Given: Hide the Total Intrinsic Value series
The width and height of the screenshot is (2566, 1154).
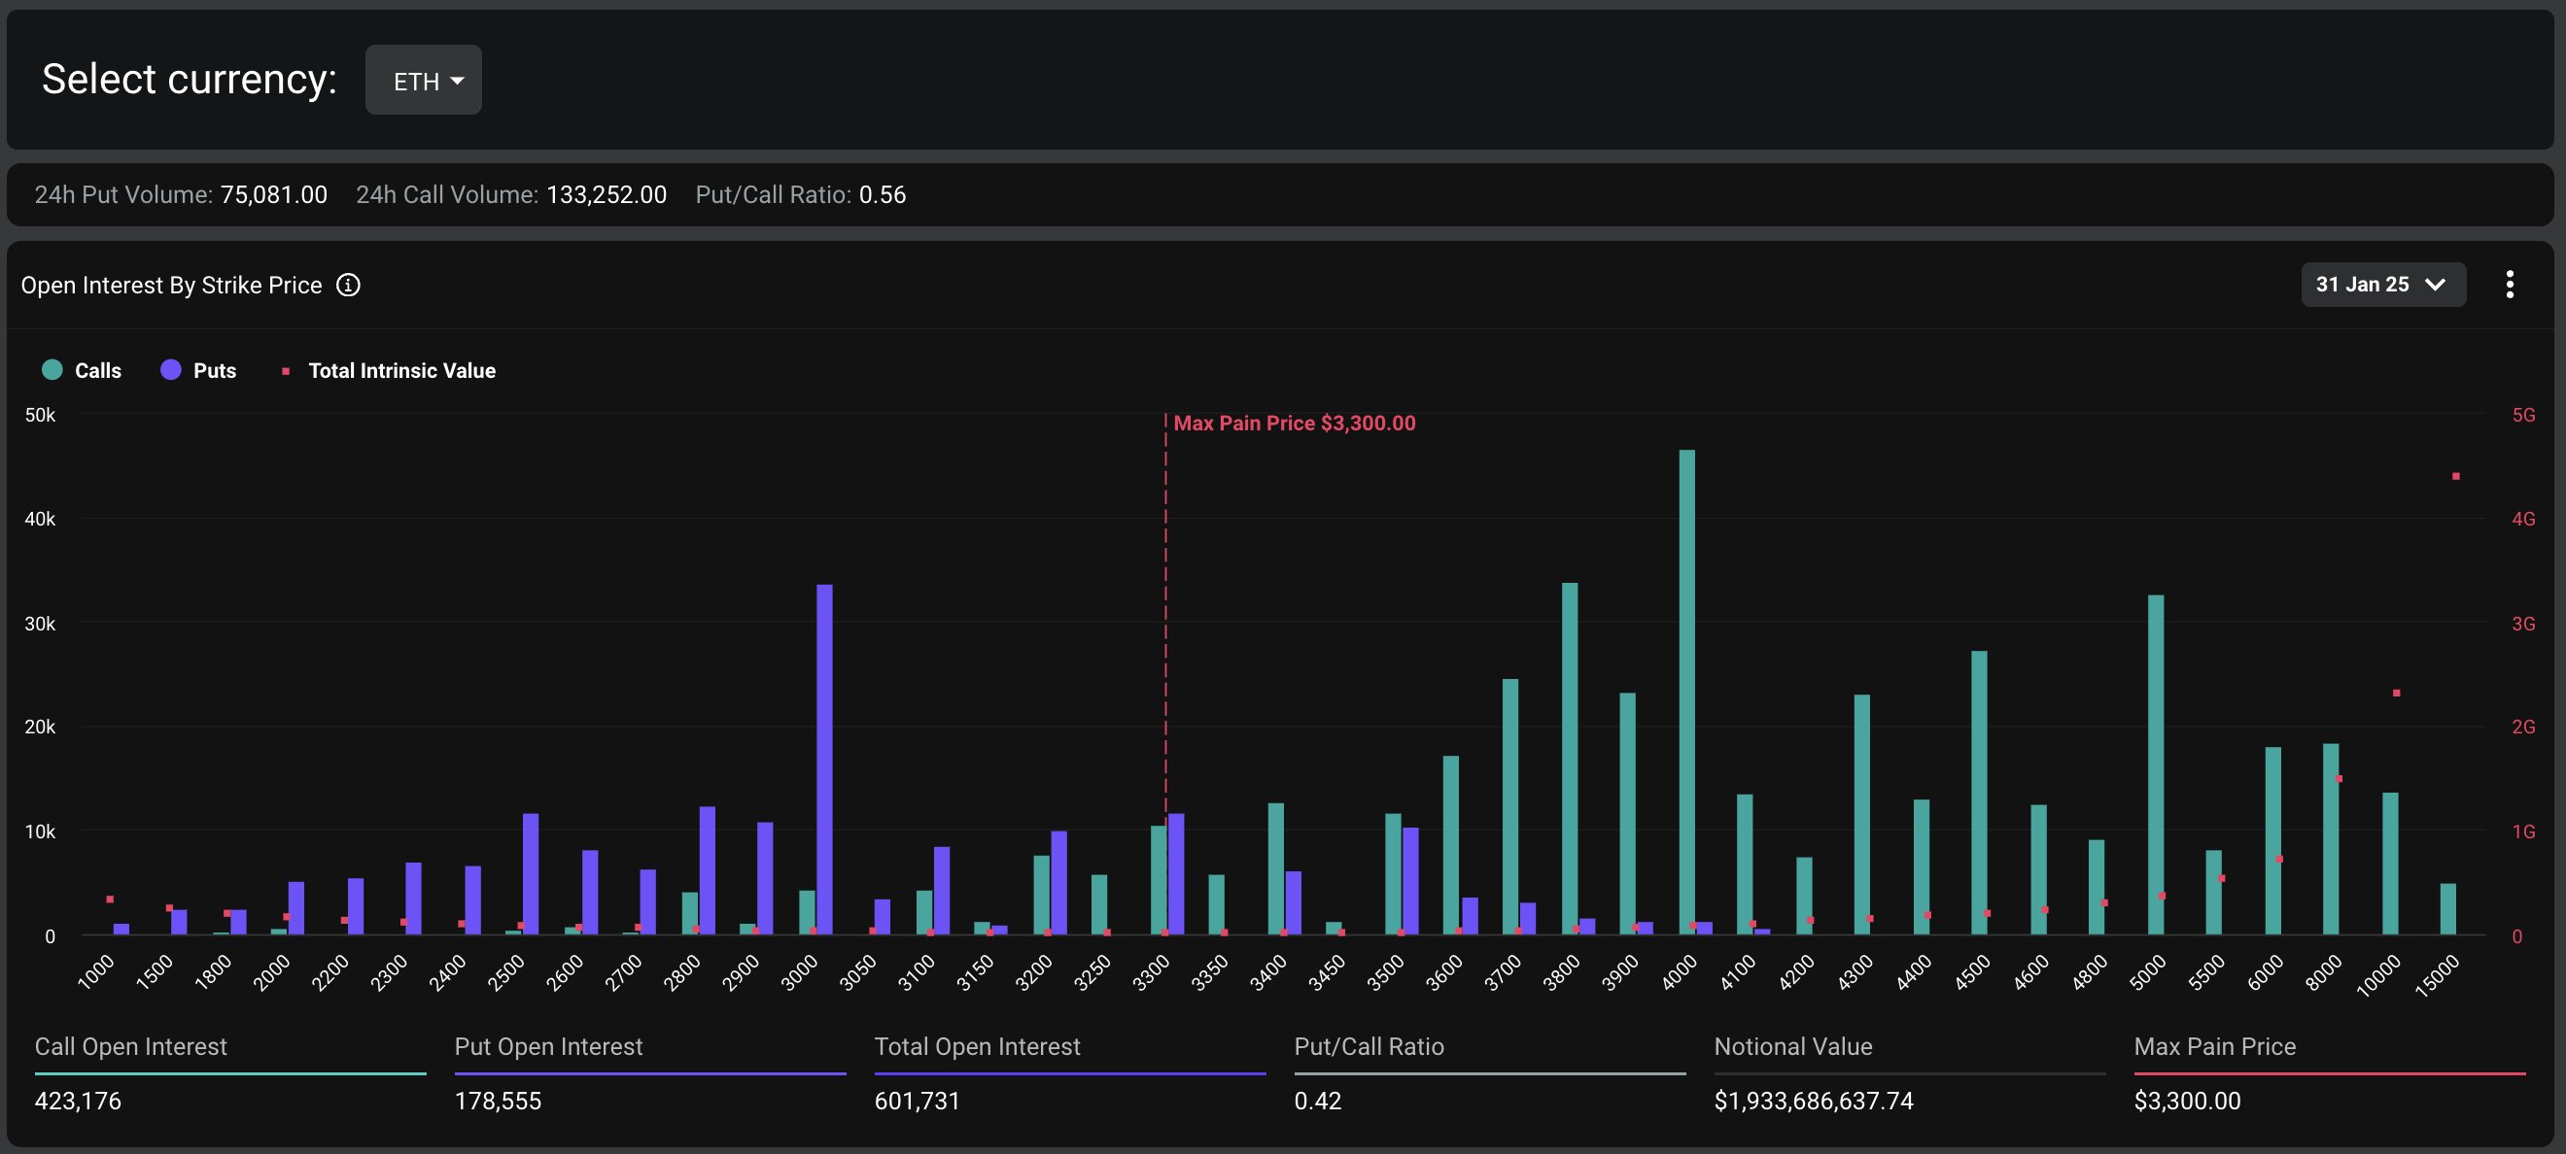Looking at the screenshot, I should (400, 370).
